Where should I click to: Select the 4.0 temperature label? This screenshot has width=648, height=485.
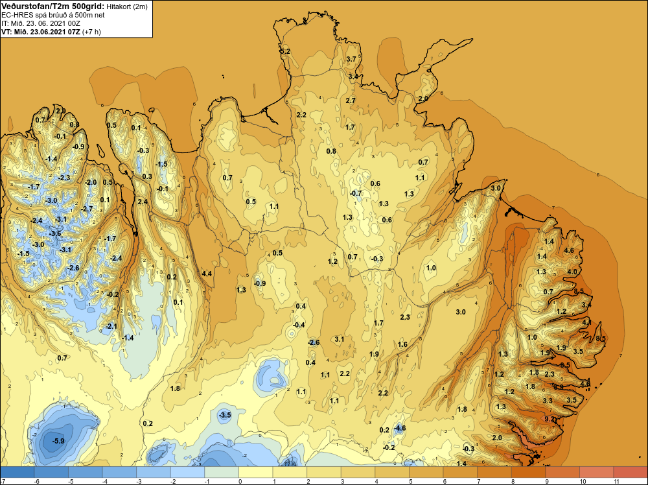point(572,272)
